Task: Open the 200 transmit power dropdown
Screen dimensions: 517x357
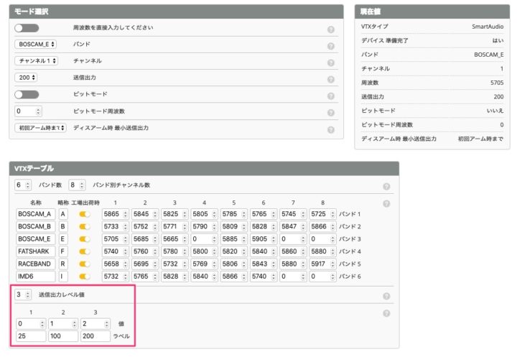Action: [27, 78]
